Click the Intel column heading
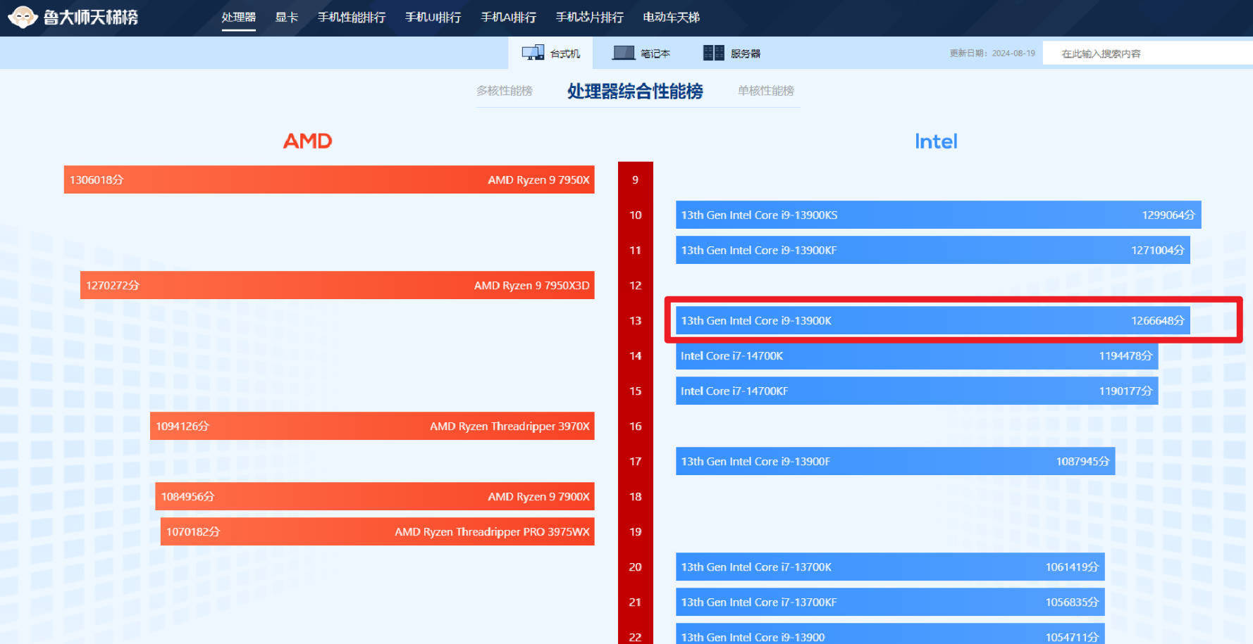The width and height of the screenshot is (1253, 644). click(x=936, y=141)
